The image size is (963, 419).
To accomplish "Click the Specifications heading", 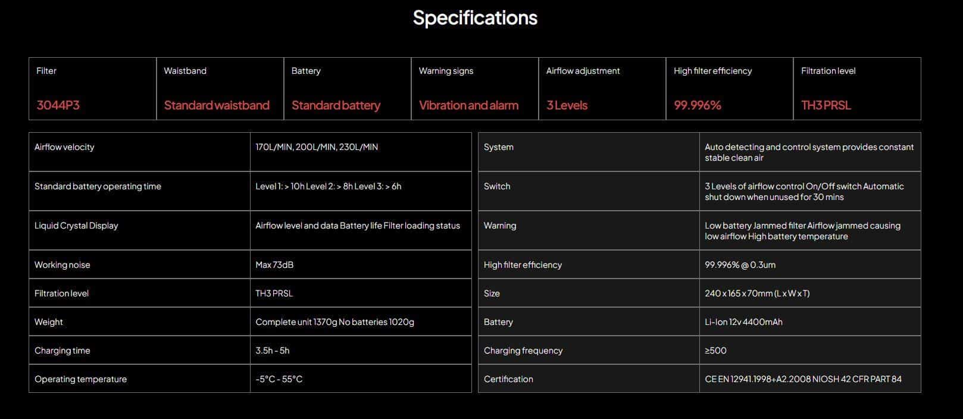I will (x=475, y=18).
